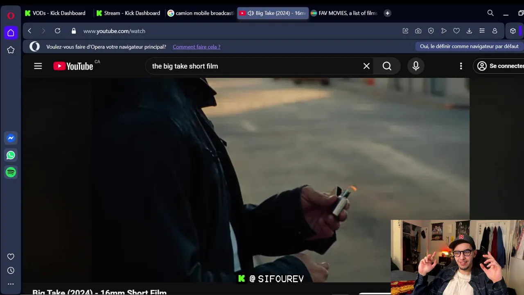Open the Opera main menu logo
Image resolution: width=524 pixels, height=295 pixels.
coord(11,16)
